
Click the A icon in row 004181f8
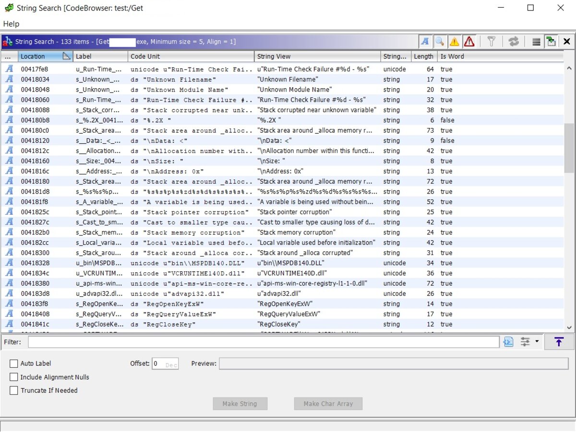tap(9, 202)
